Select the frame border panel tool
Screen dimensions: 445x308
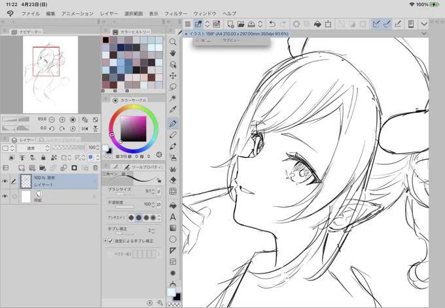pyautogui.click(x=173, y=262)
